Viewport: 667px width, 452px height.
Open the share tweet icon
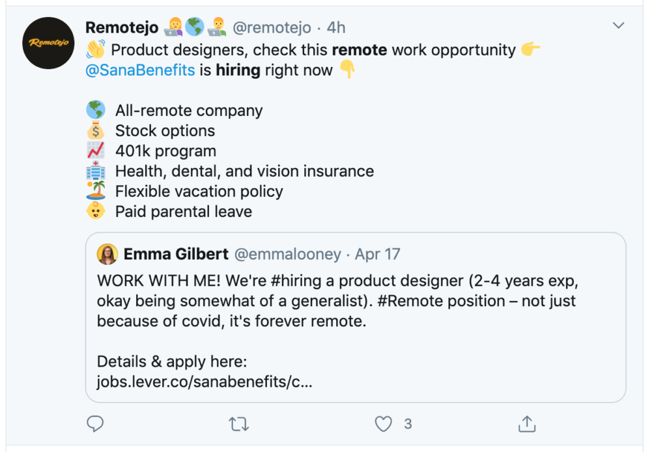pyautogui.click(x=526, y=424)
